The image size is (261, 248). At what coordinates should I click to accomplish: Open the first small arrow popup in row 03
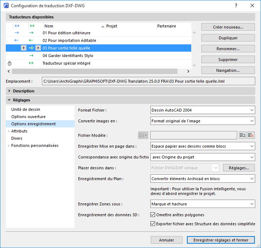click(23, 48)
